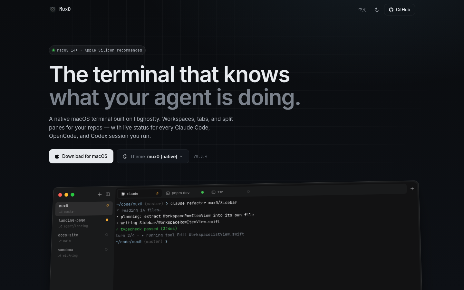The width and height of the screenshot is (464, 290).
Task: Open the Theme mux0 (native) dropdown
Action: click(153, 156)
